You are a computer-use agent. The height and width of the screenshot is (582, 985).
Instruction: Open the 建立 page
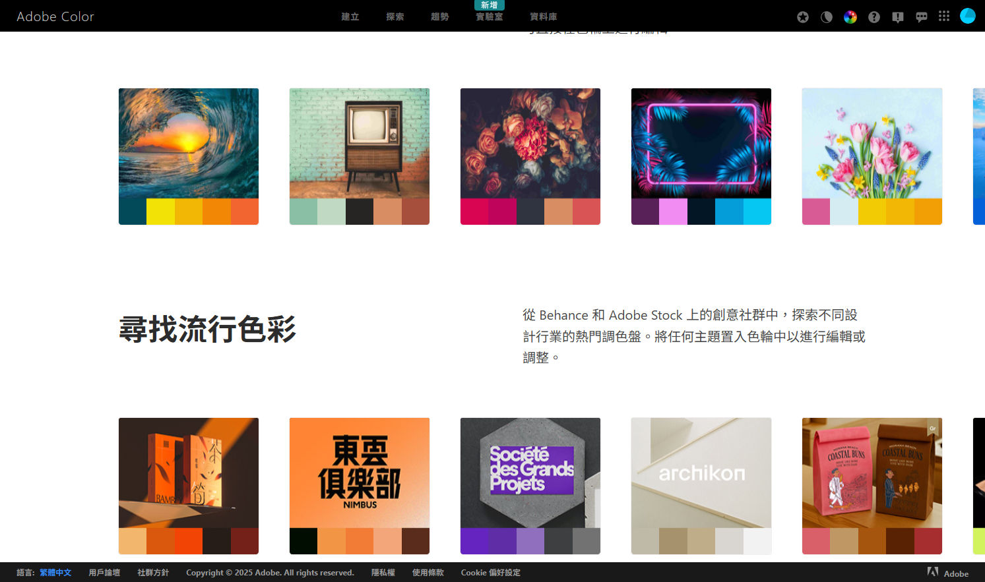350,16
